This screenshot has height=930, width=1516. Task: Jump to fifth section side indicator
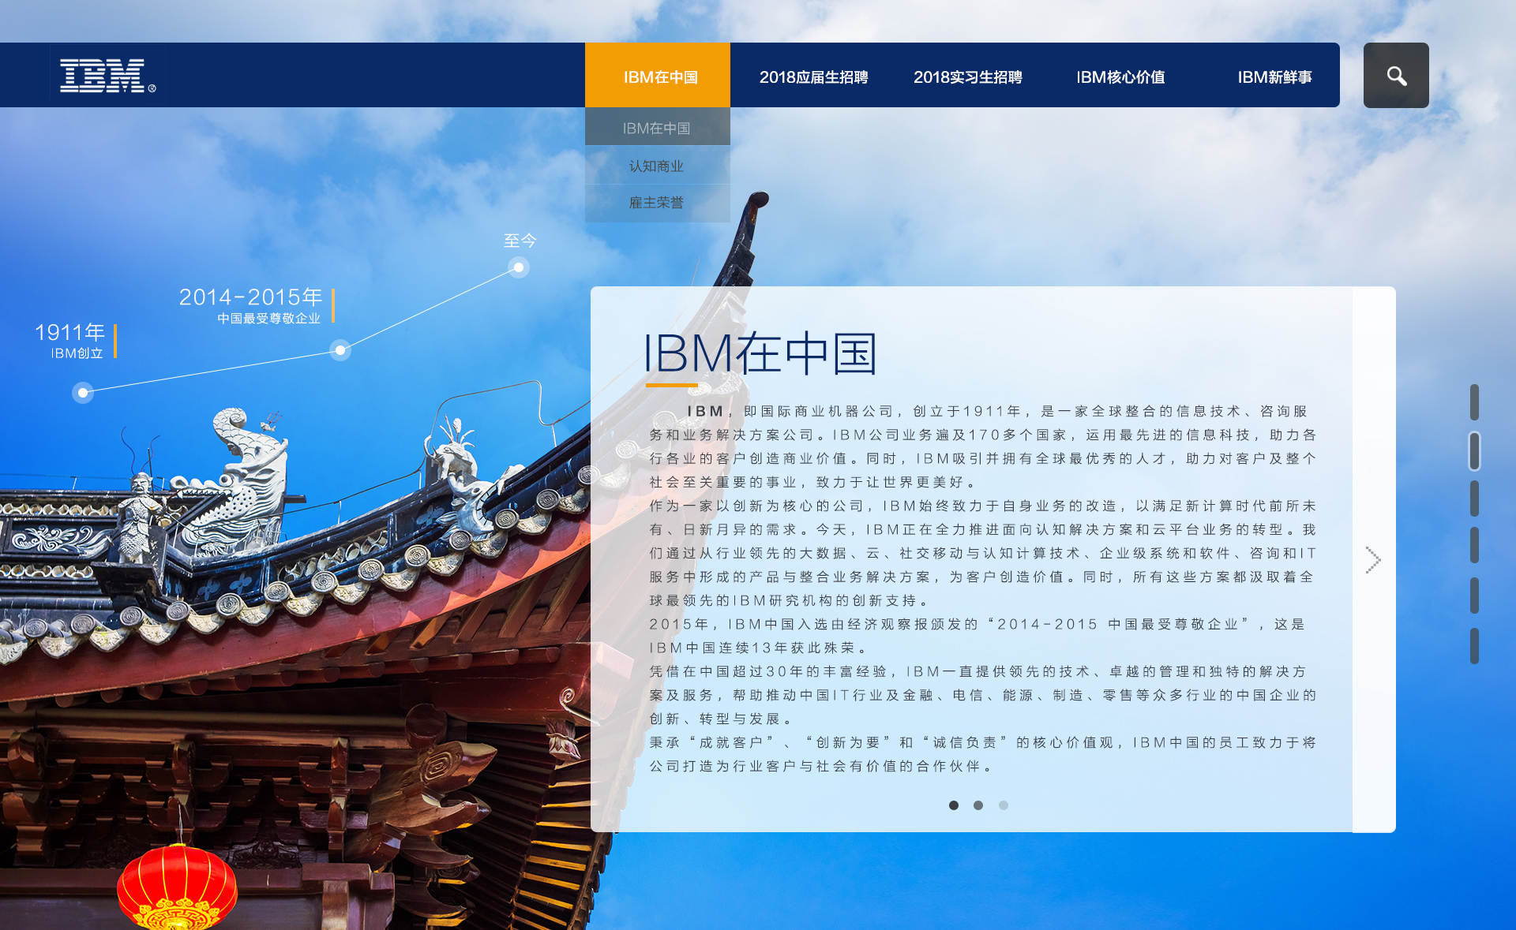tap(1474, 596)
